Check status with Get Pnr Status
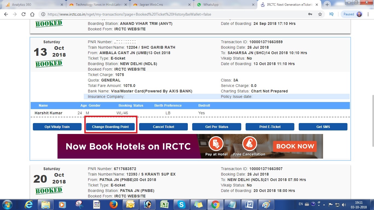374x210 pixels. pos(217,127)
